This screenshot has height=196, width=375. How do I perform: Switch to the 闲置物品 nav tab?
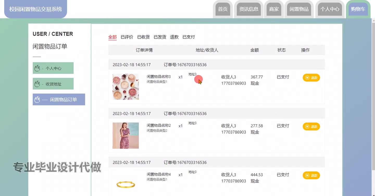pyautogui.click(x=299, y=9)
